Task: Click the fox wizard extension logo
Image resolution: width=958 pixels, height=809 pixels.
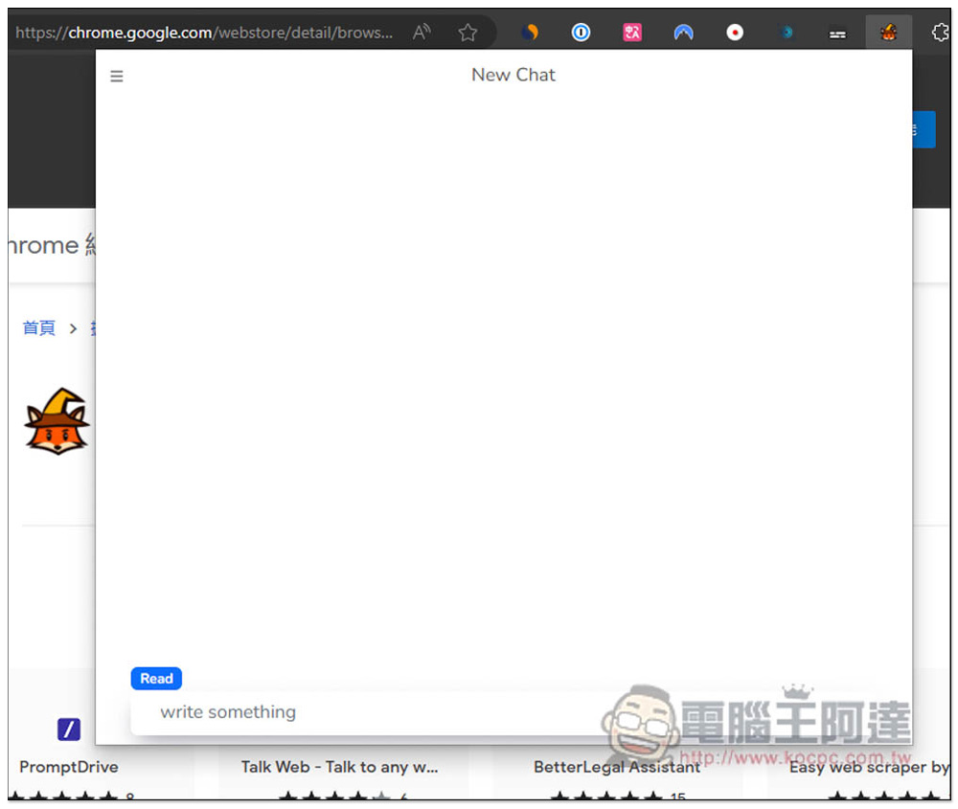Action: click(57, 421)
